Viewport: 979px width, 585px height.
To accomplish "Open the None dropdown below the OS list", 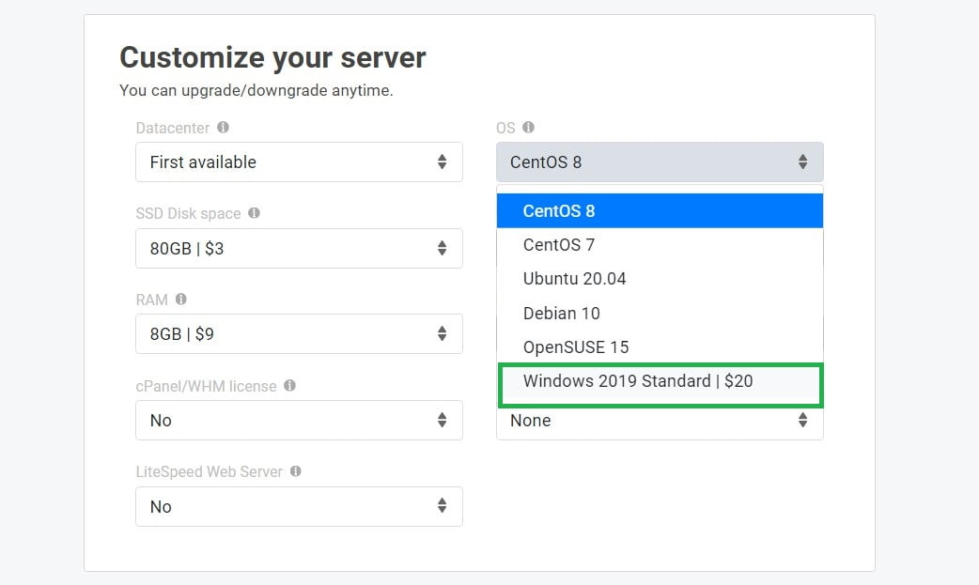I will (x=658, y=421).
